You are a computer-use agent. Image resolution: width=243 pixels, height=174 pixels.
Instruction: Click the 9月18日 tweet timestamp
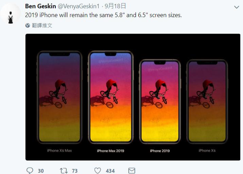pos(115,6)
